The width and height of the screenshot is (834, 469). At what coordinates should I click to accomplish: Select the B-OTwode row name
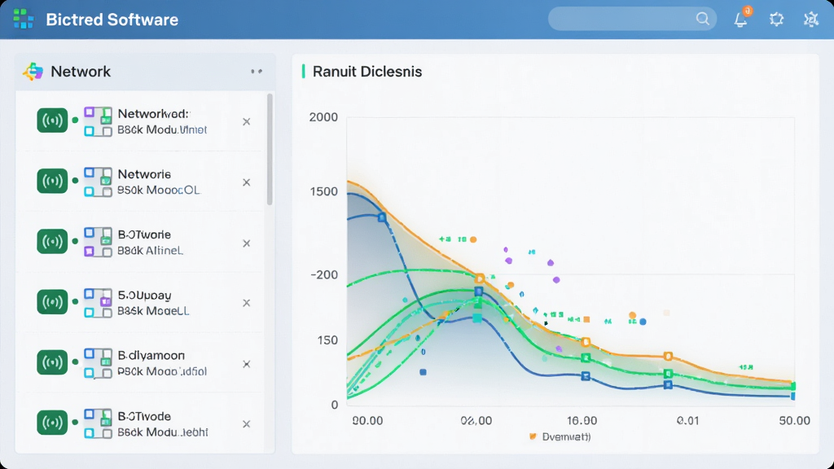[144, 416]
